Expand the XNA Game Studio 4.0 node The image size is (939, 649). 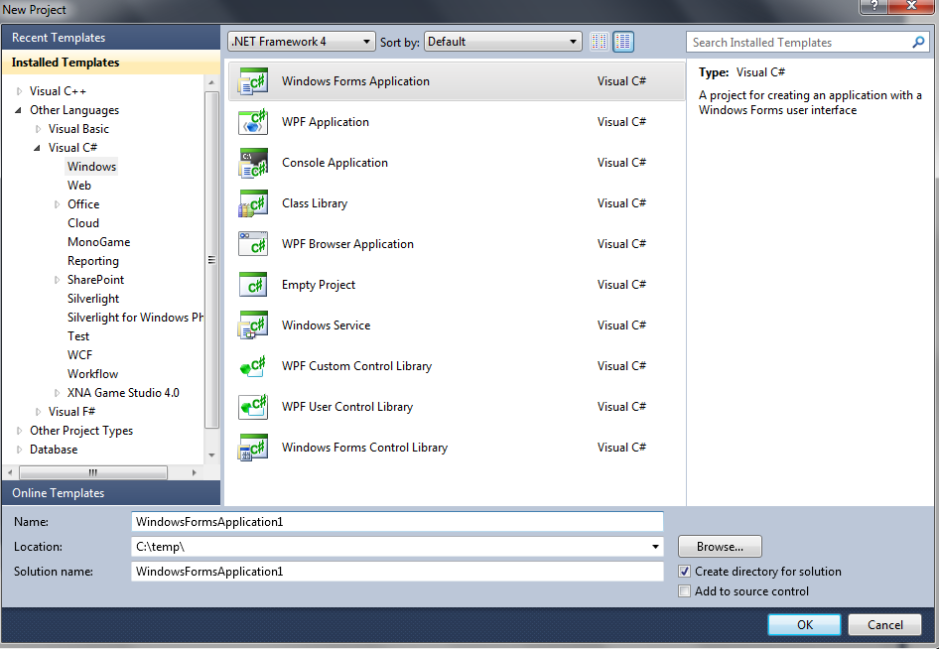click(x=57, y=393)
